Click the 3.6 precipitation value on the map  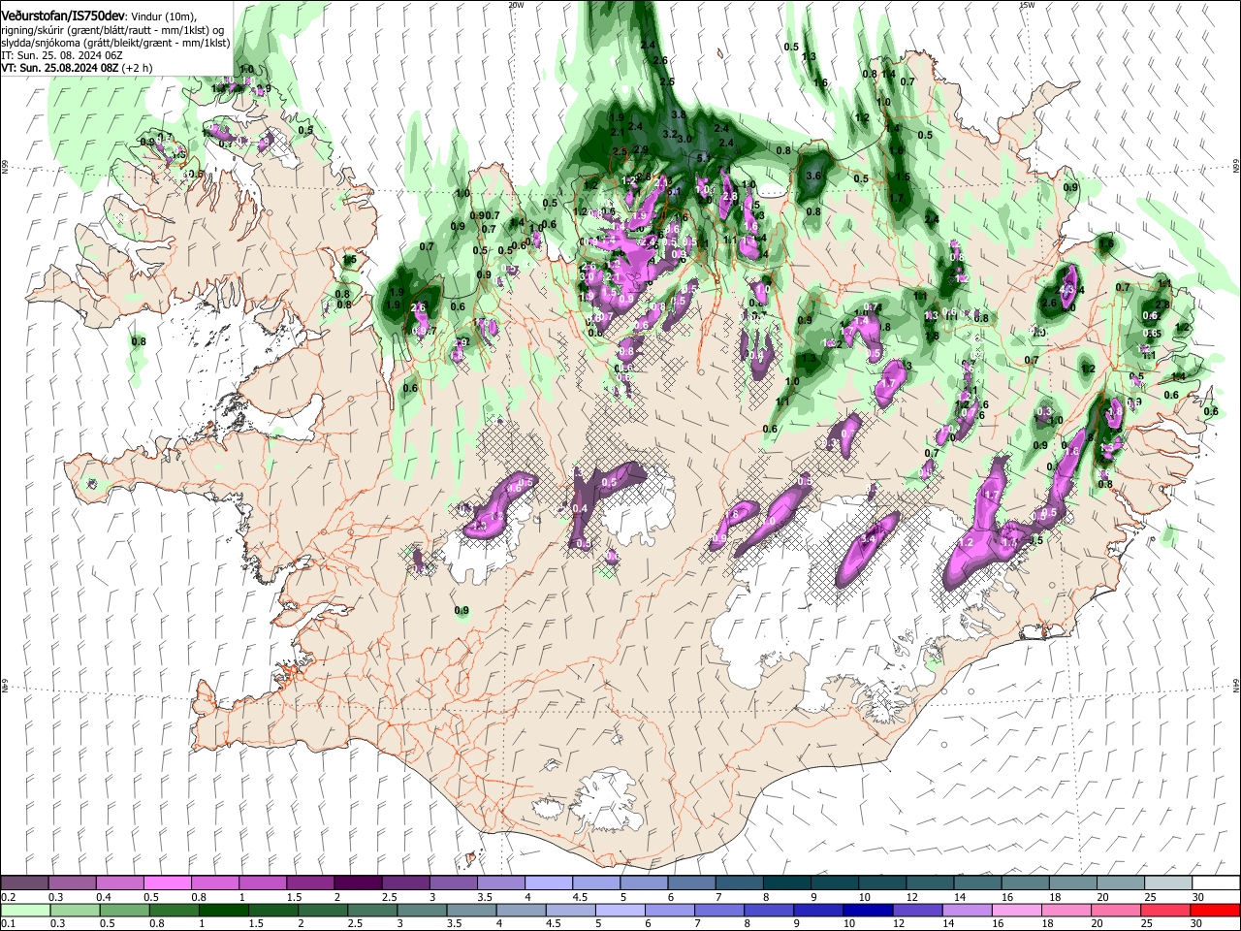[813, 176]
